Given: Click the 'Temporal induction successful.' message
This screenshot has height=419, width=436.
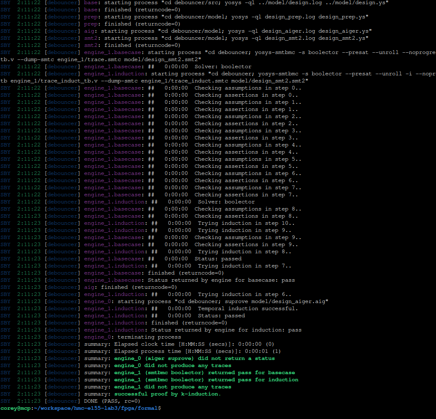Looking at the screenshot, I should pos(248,308).
